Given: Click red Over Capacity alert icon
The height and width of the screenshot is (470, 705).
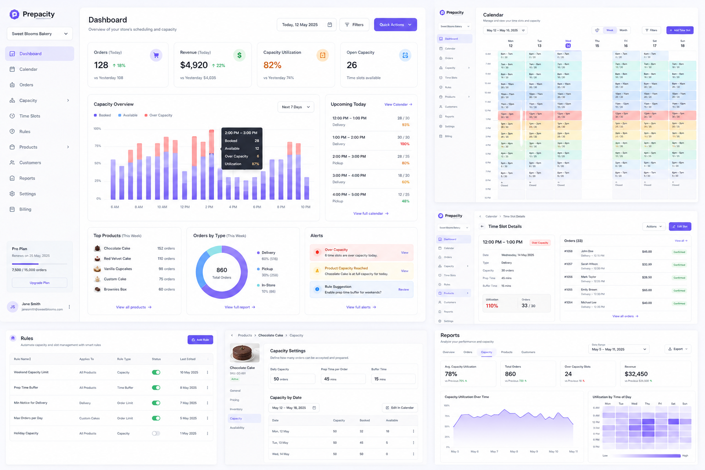Looking at the screenshot, I should click(317, 252).
